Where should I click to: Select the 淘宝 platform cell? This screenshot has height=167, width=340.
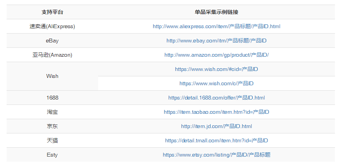(x=52, y=112)
